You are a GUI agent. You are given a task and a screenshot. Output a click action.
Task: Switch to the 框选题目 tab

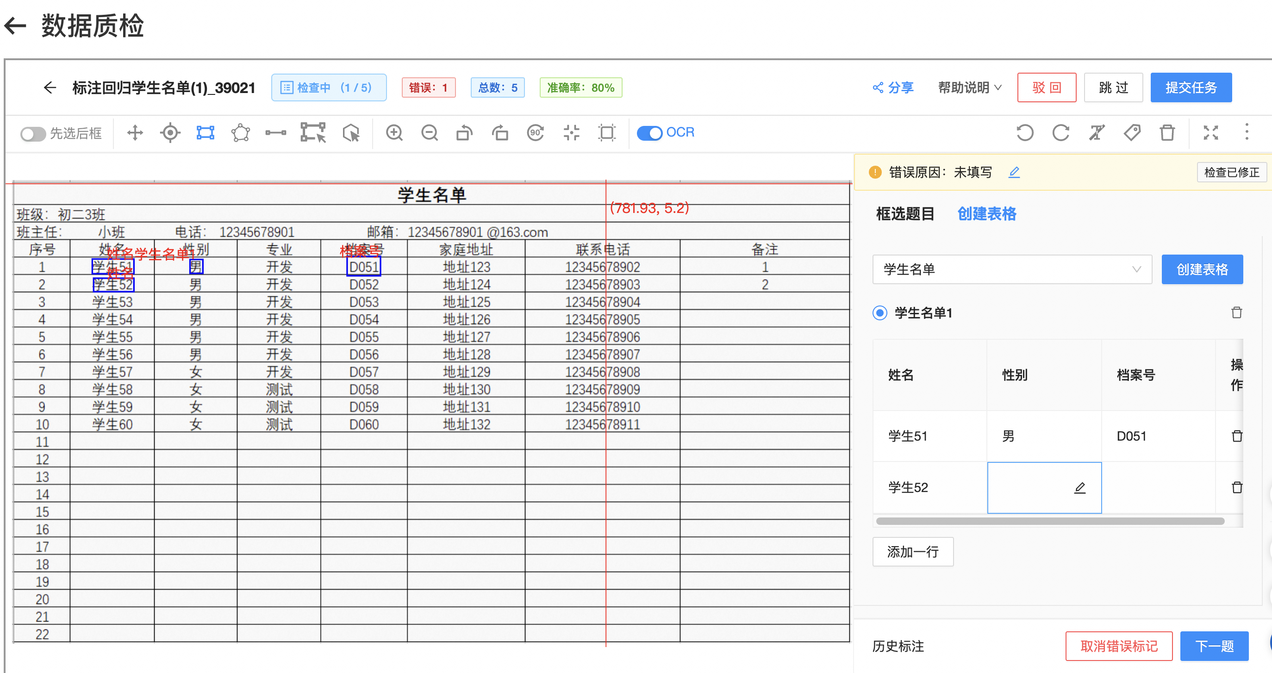(x=905, y=214)
